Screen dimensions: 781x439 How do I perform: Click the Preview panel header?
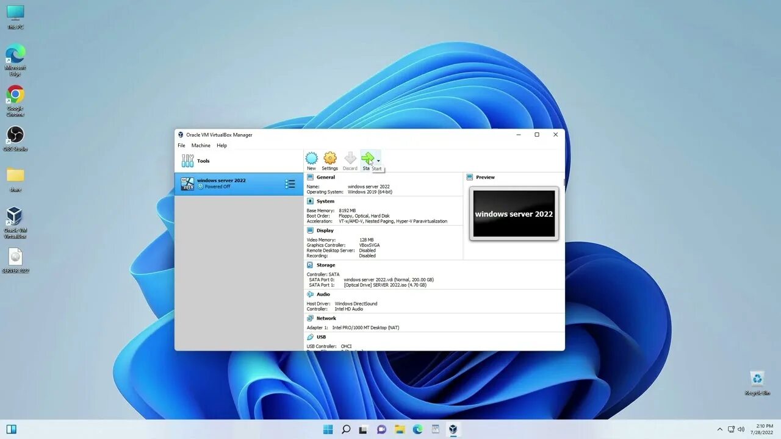tap(486, 177)
